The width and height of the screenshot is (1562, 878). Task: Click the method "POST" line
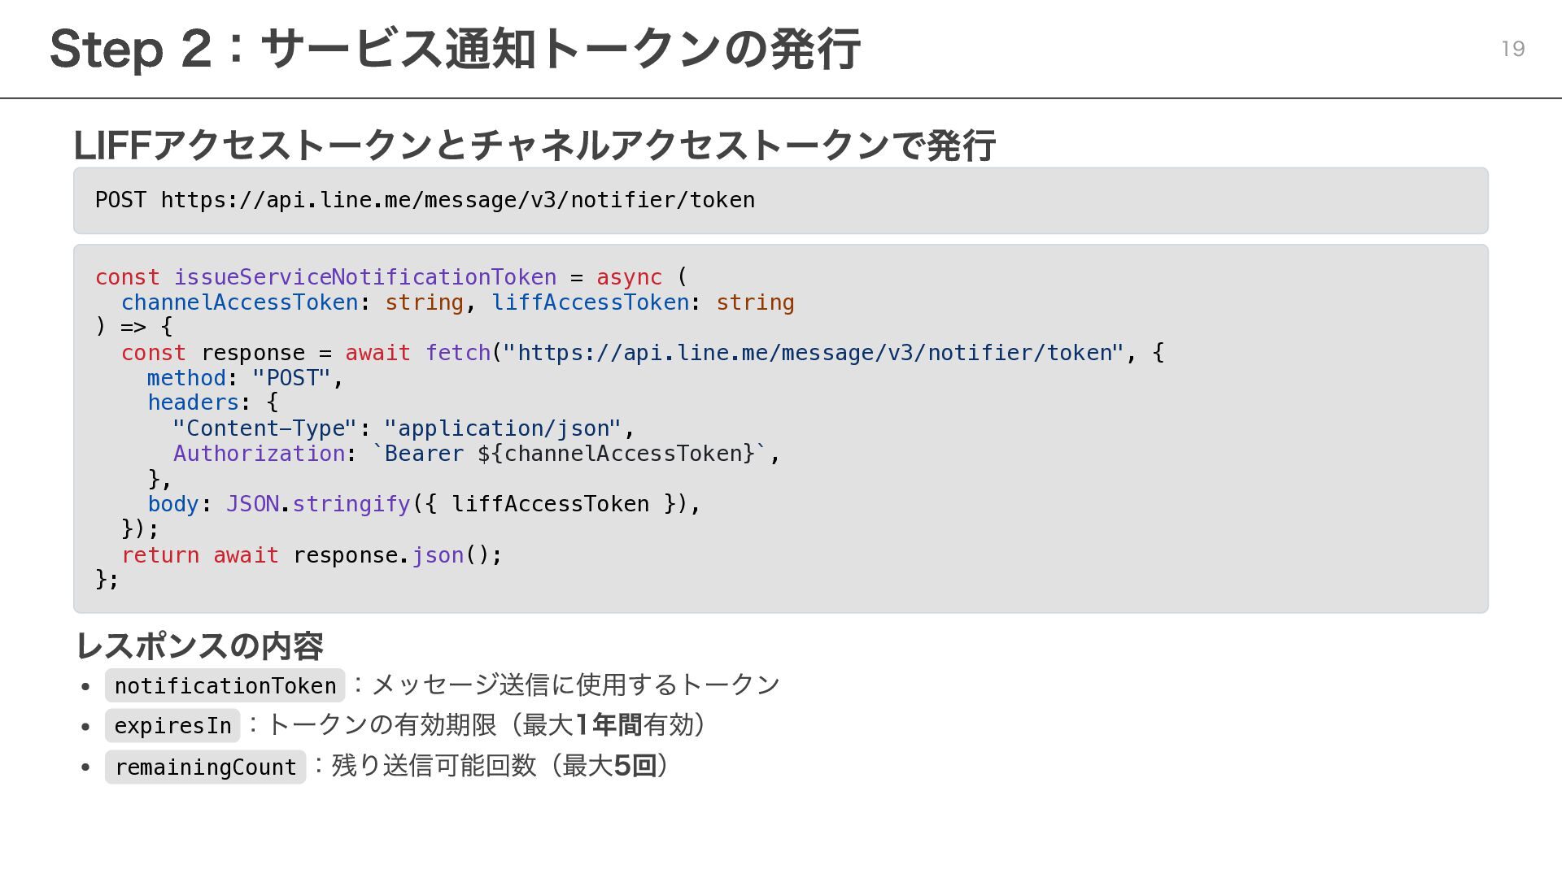[x=245, y=378]
